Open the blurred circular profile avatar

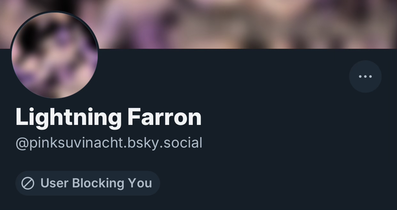(x=55, y=55)
